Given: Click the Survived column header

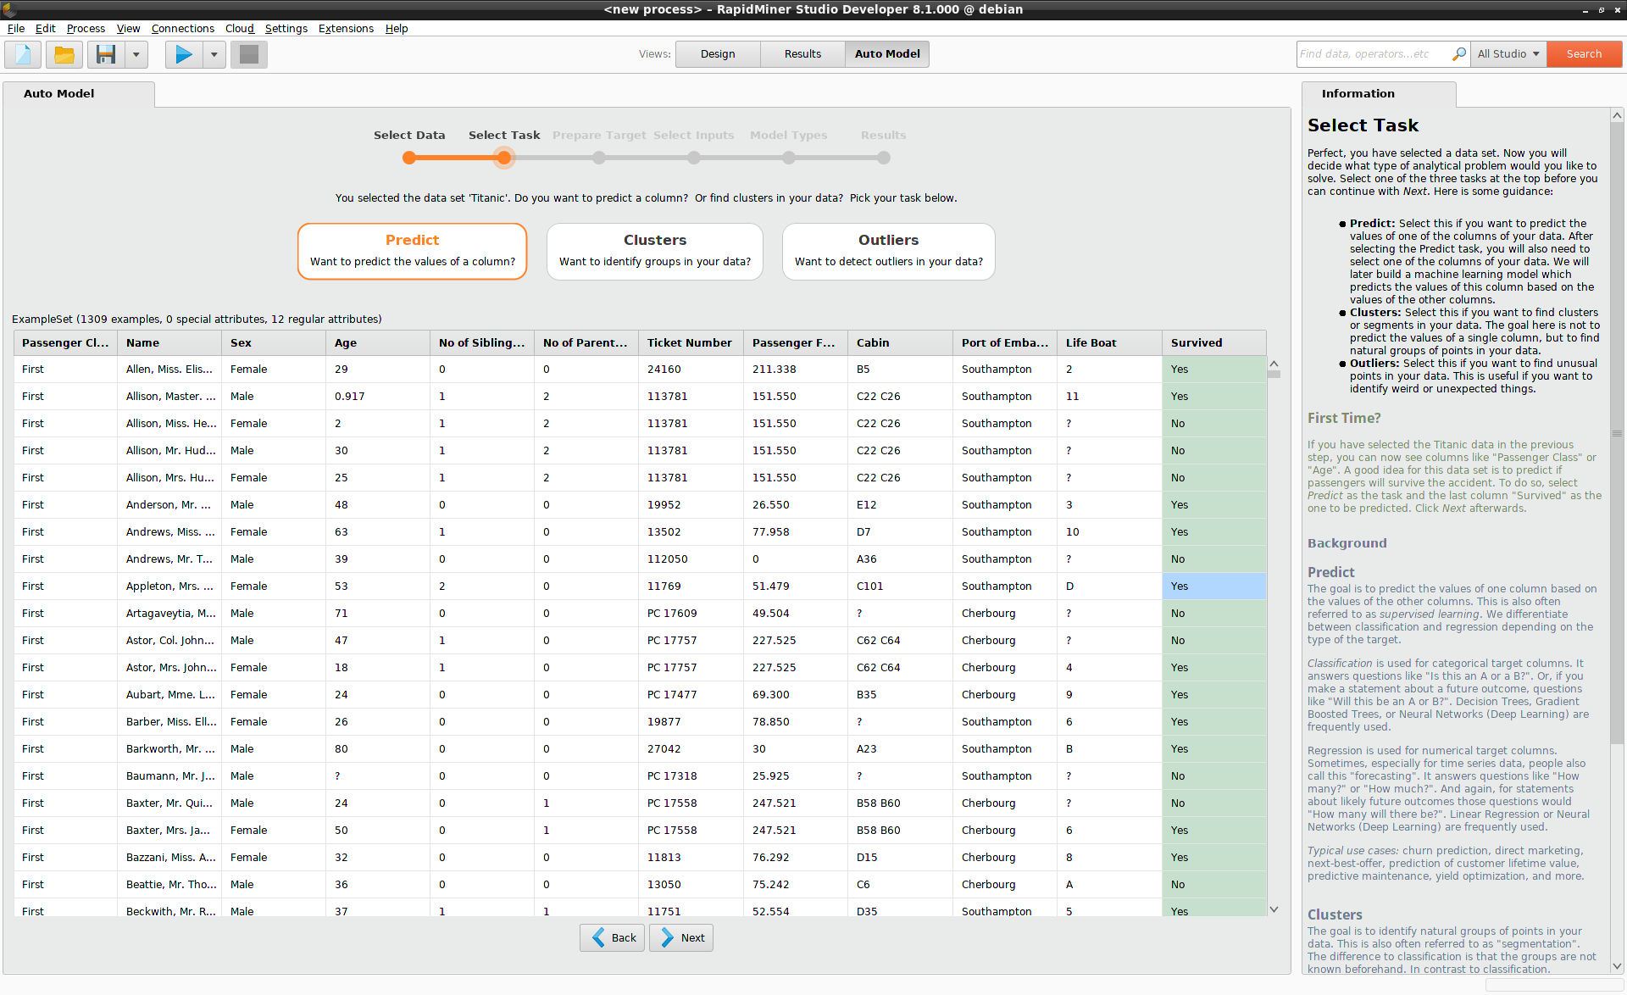Looking at the screenshot, I should pyautogui.click(x=1196, y=342).
